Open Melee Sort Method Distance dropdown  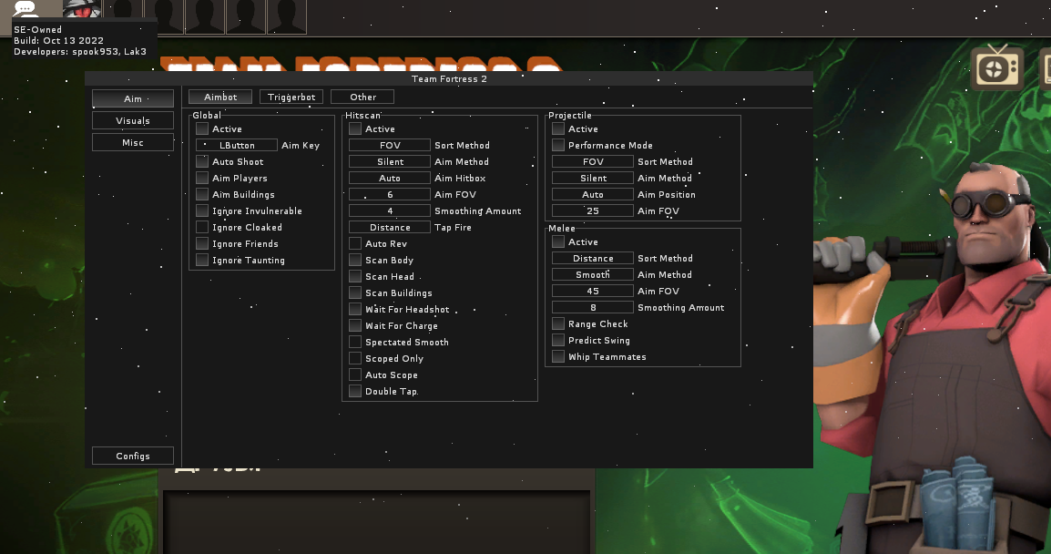(x=593, y=258)
